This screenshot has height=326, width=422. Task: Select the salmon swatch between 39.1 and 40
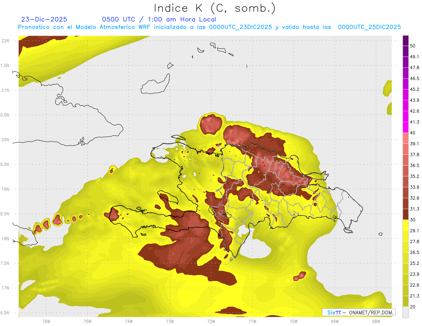point(405,139)
